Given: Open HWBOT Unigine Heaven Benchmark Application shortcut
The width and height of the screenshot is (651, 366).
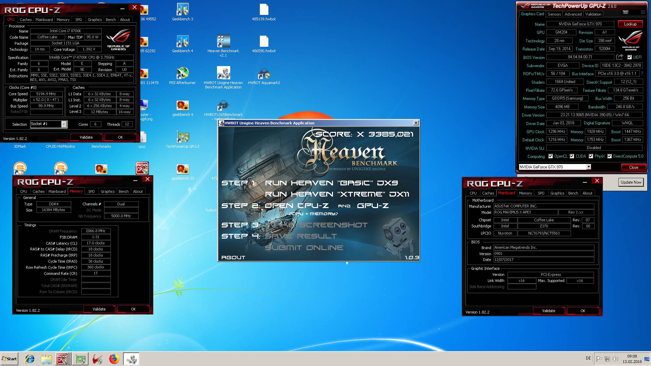Looking at the screenshot, I should 223,78.
